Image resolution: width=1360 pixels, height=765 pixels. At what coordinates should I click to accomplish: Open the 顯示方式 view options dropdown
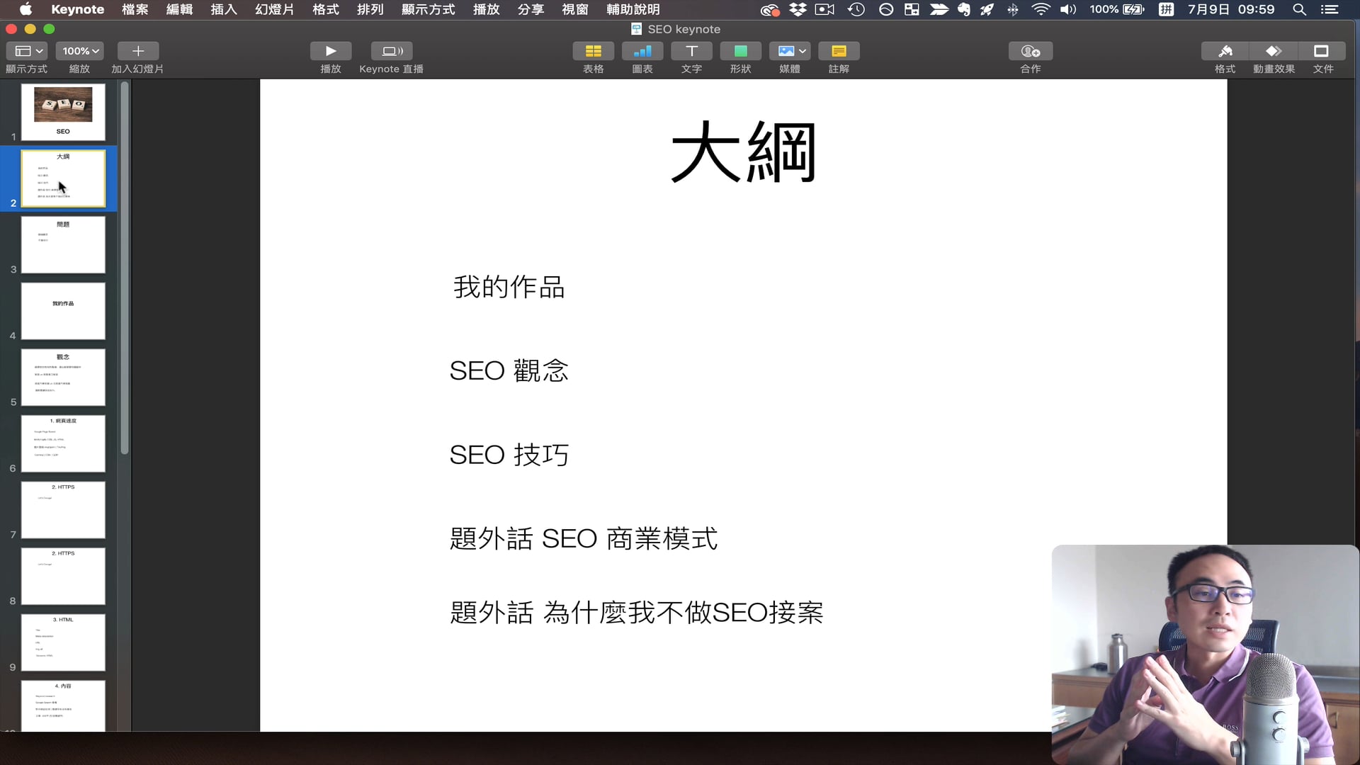coord(27,51)
